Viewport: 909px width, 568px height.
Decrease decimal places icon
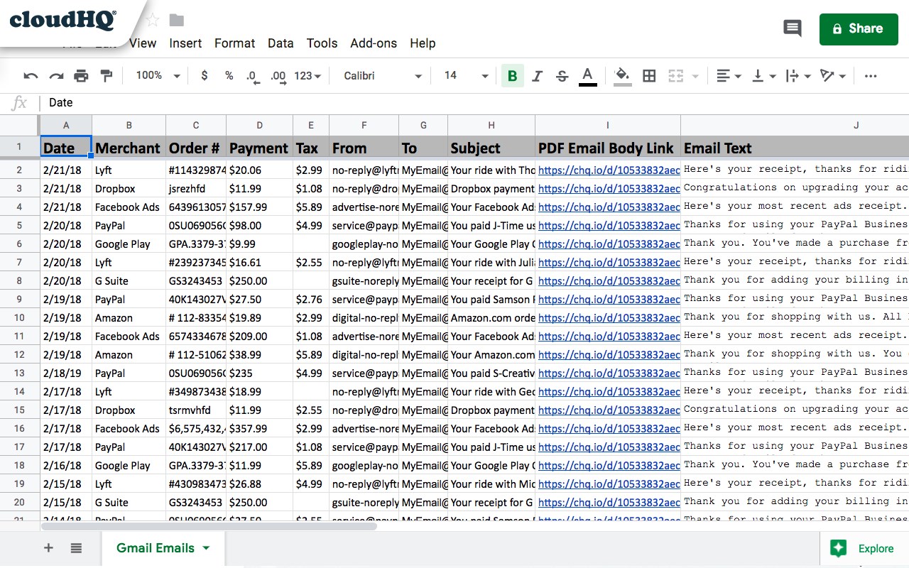[x=252, y=76]
